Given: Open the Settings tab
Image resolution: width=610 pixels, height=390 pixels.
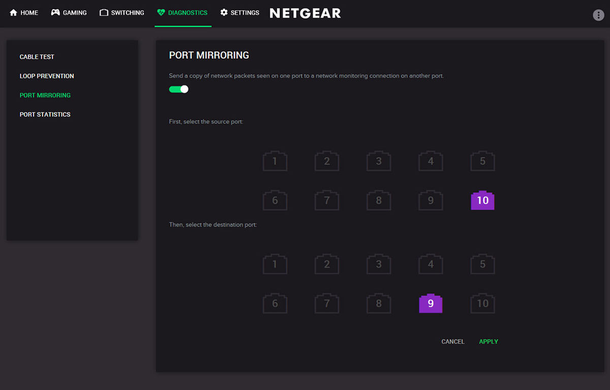Looking at the screenshot, I should [x=239, y=13].
